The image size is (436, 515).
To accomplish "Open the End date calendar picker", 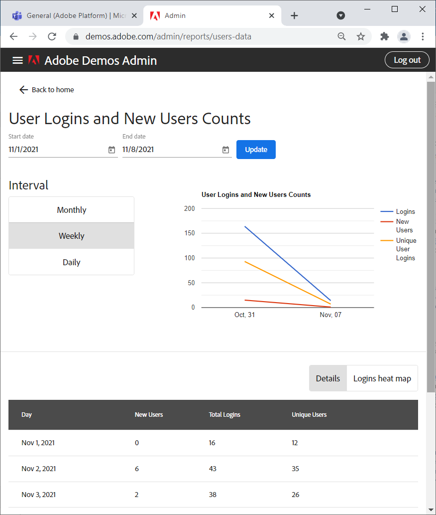I will point(225,150).
